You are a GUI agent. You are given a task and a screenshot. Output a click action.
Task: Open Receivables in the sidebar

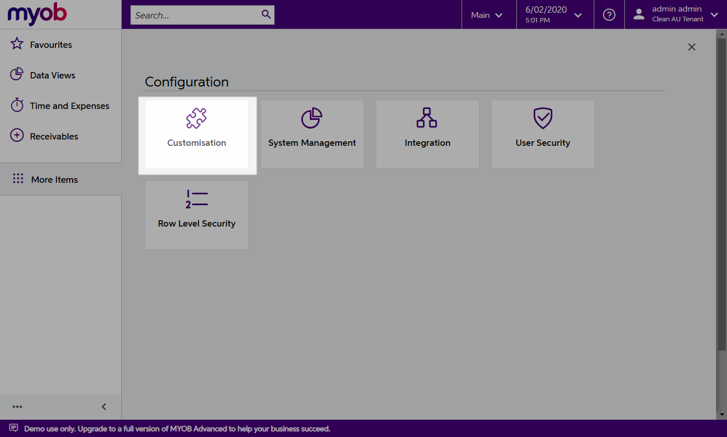coord(61,136)
